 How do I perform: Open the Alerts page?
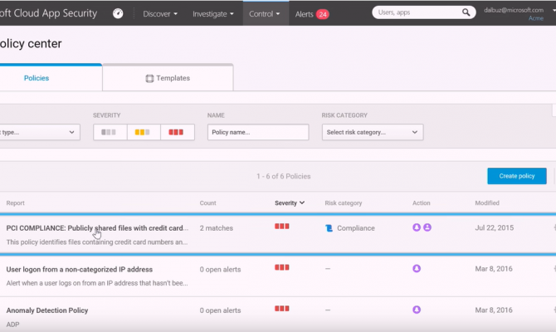304,14
